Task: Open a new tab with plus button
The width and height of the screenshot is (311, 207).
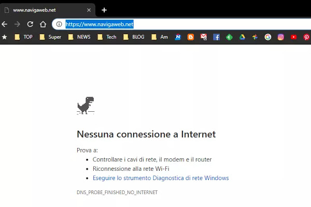Action: coord(104,10)
